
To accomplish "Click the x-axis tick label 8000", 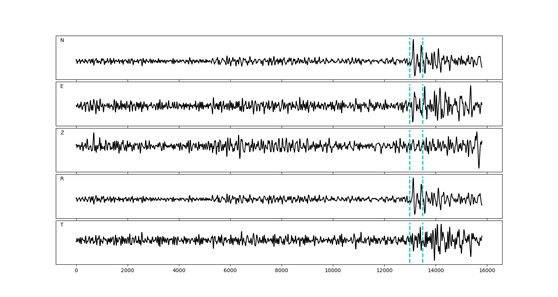I will coord(282,271).
